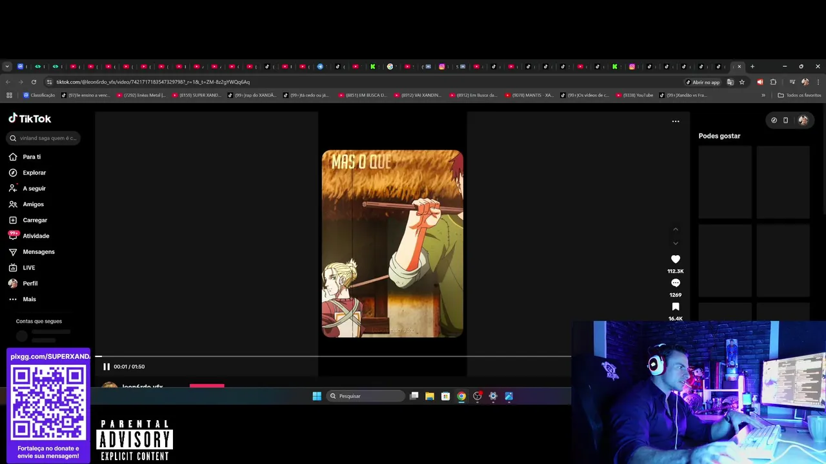View site information icon in address bar
Viewport: 826px width, 464px height.
(49, 82)
